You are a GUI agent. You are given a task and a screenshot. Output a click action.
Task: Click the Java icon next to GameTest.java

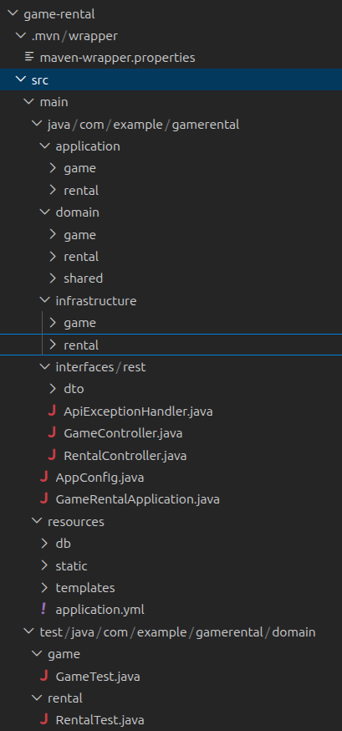[44, 676]
